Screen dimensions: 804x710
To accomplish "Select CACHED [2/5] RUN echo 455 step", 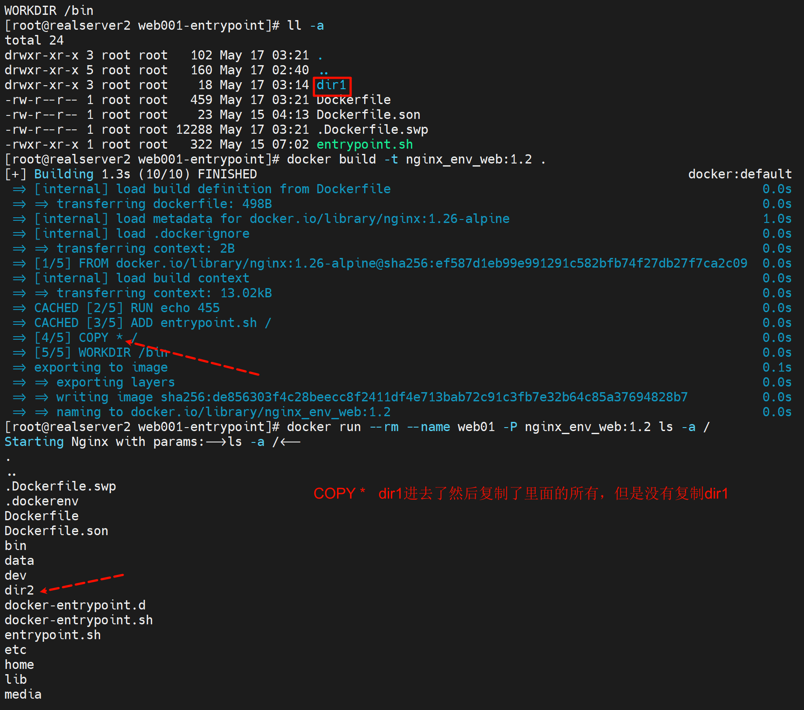I will pyautogui.click(x=127, y=308).
